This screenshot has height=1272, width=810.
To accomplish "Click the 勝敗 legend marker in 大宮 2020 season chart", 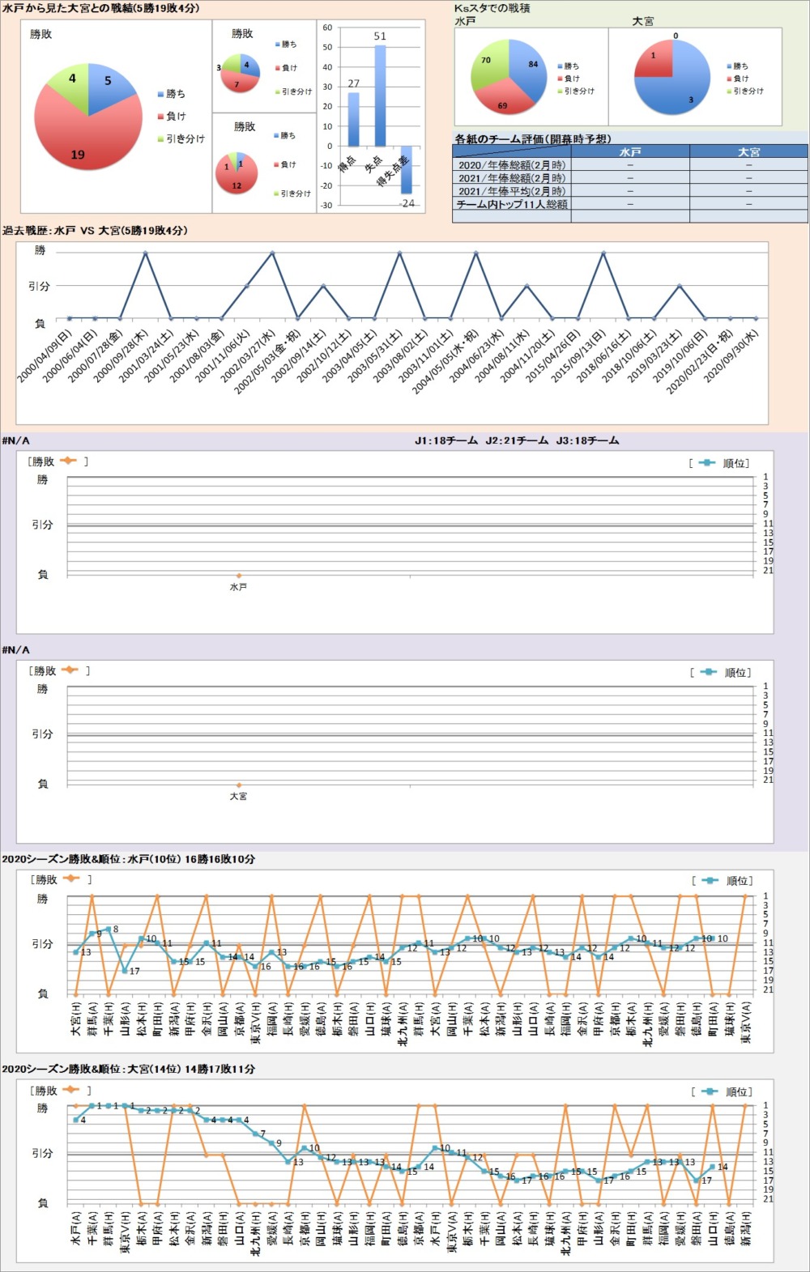I will 70,1090.
